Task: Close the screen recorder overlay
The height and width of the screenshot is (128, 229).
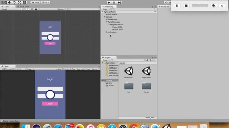Action: [222, 6]
